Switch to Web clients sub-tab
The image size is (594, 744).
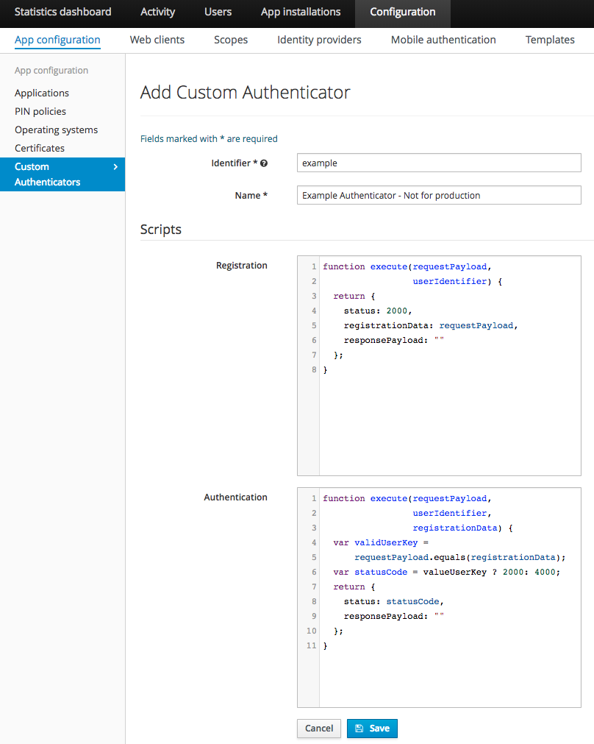[x=157, y=40]
